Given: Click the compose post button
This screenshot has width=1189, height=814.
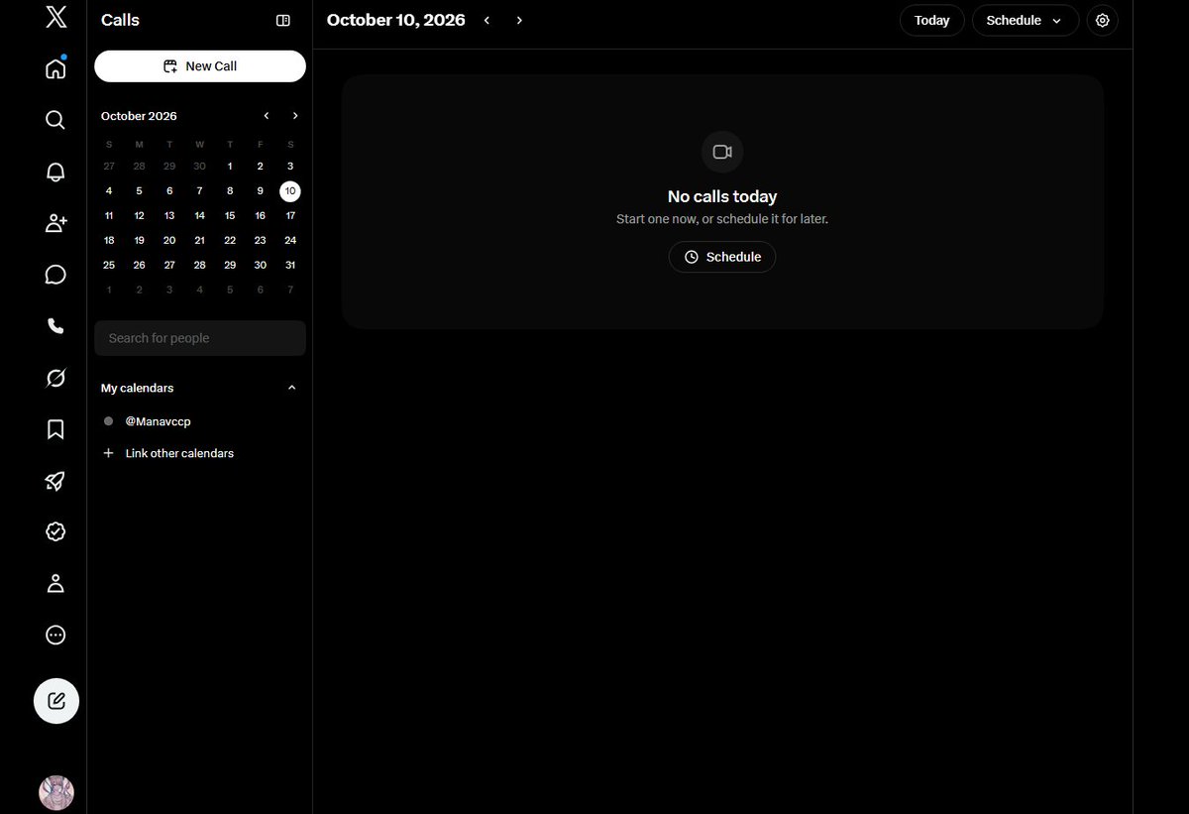Looking at the screenshot, I should (56, 701).
